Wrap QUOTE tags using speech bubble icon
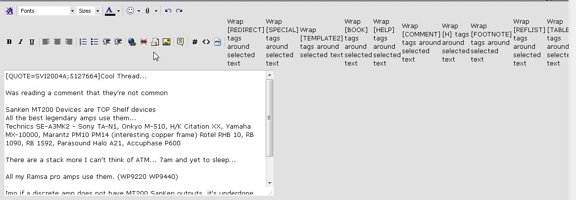576x200 pixels. coord(180,42)
